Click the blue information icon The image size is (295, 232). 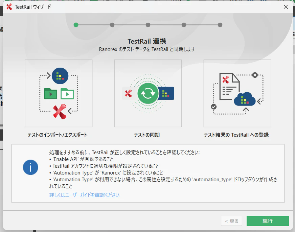[x=30, y=167]
